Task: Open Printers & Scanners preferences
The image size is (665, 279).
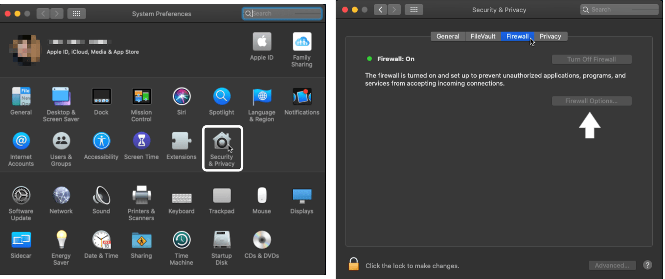Action: 141,204
